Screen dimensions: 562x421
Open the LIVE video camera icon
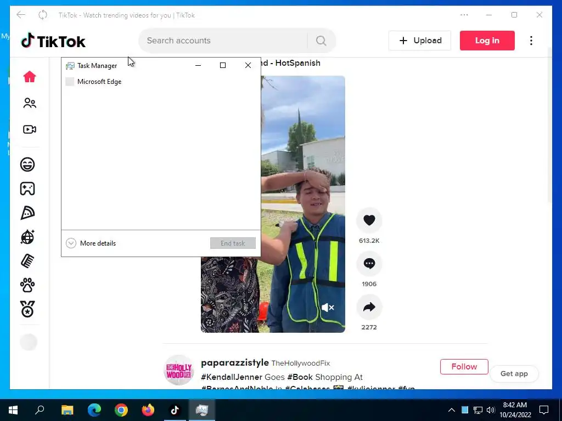click(x=30, y=129)
